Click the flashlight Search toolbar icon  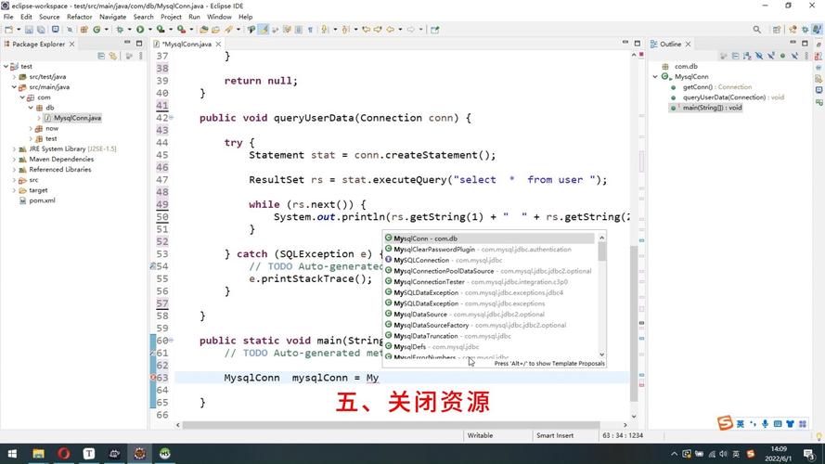pos(228,30)
